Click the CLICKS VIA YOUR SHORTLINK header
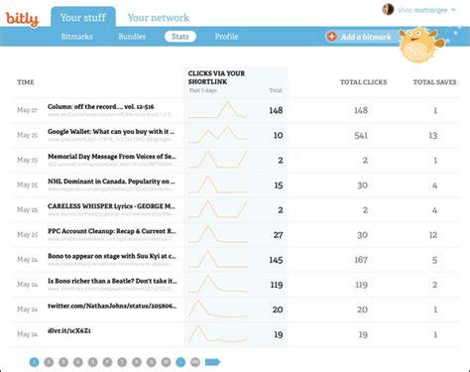This screenshot has width=470, height=372. tap(216, 77)
